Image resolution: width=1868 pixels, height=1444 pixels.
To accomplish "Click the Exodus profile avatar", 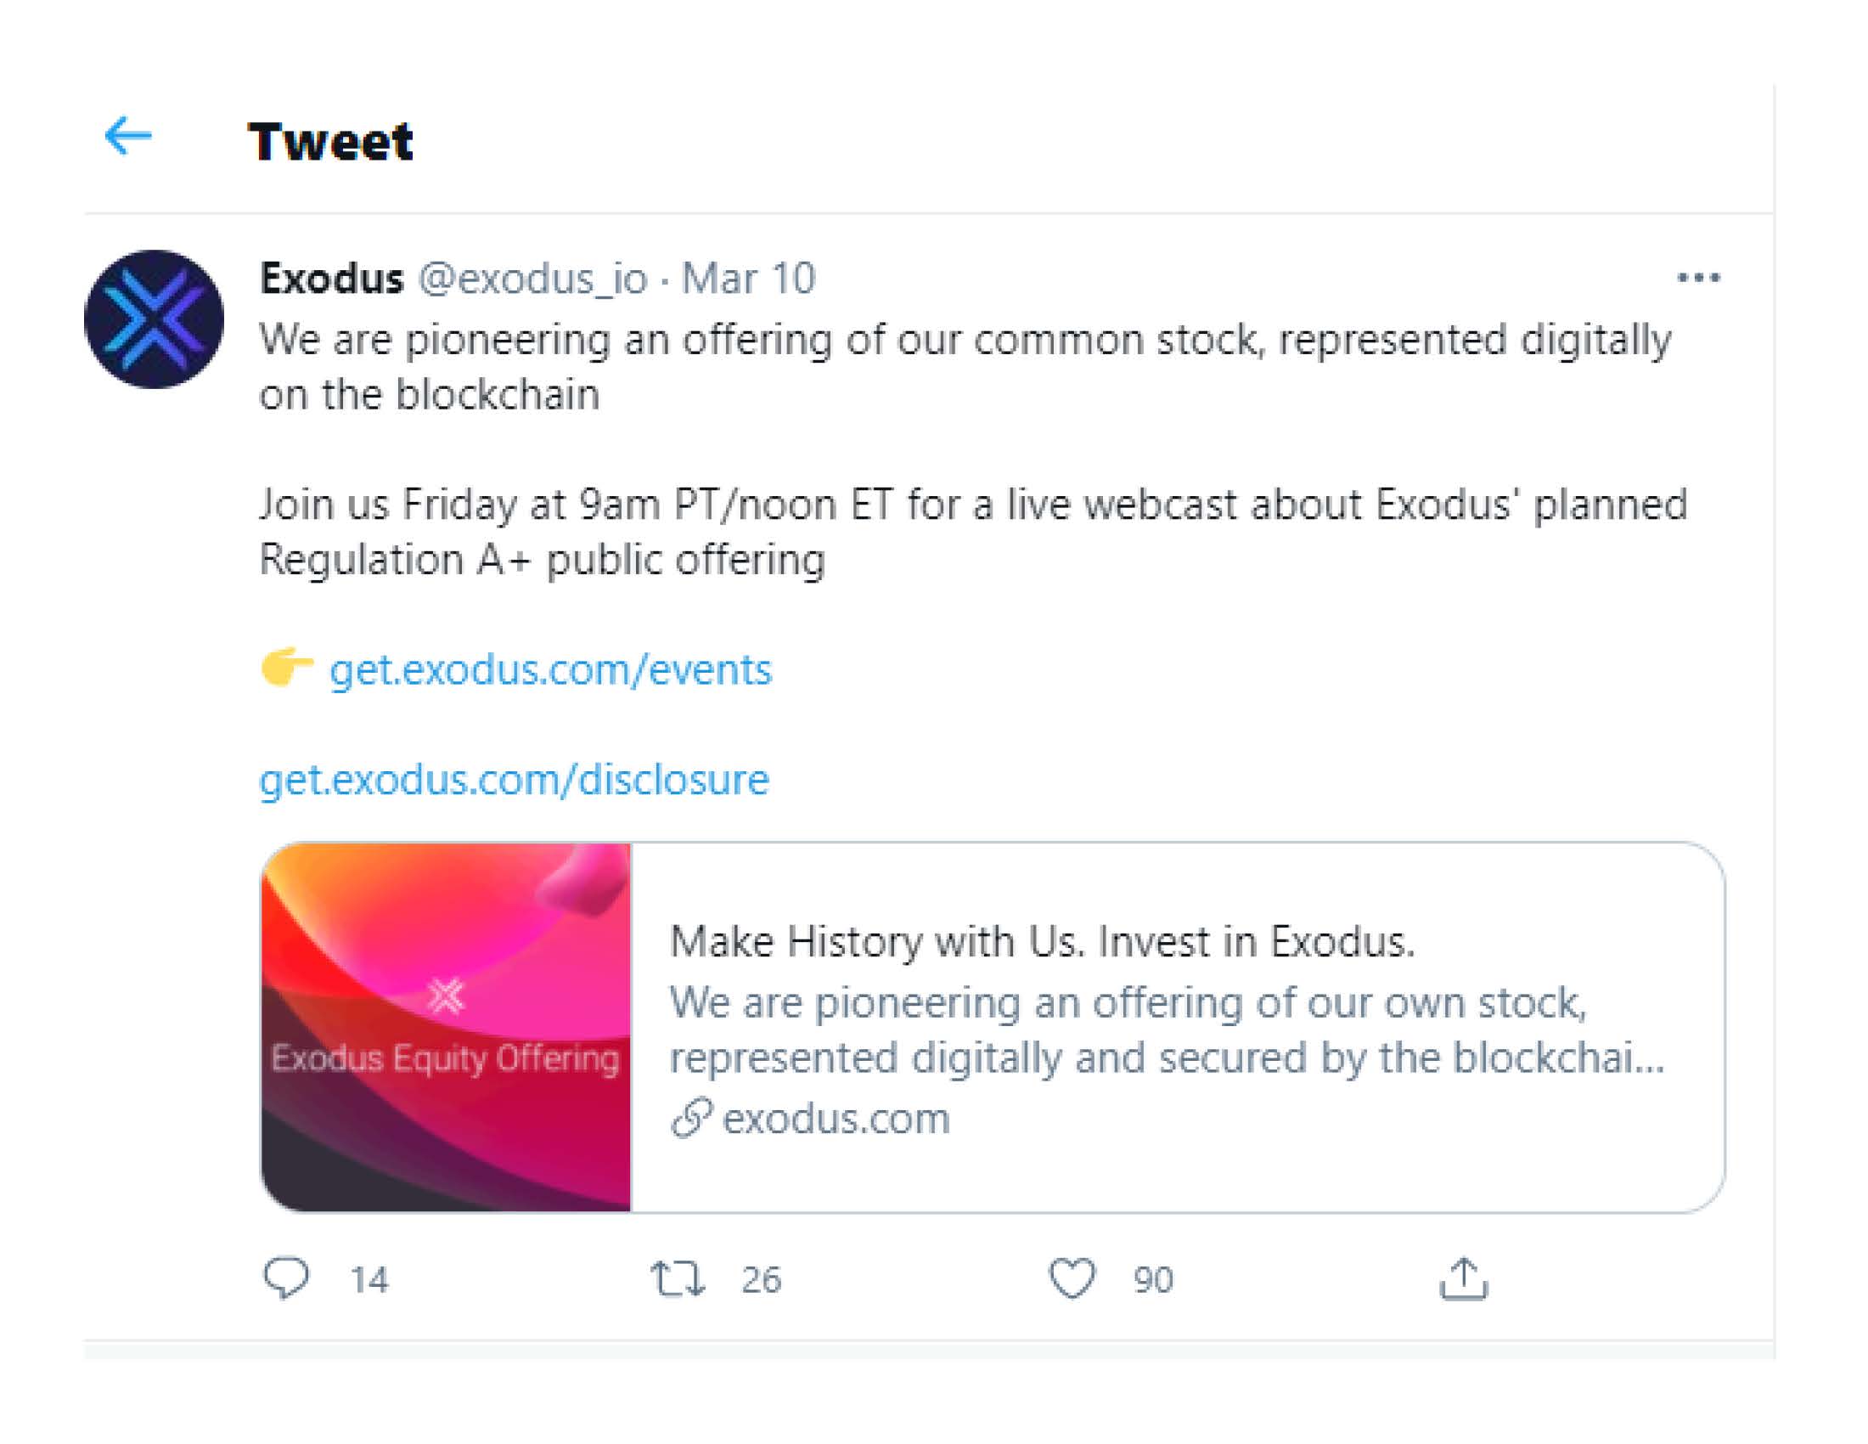I will pos(154,319).
